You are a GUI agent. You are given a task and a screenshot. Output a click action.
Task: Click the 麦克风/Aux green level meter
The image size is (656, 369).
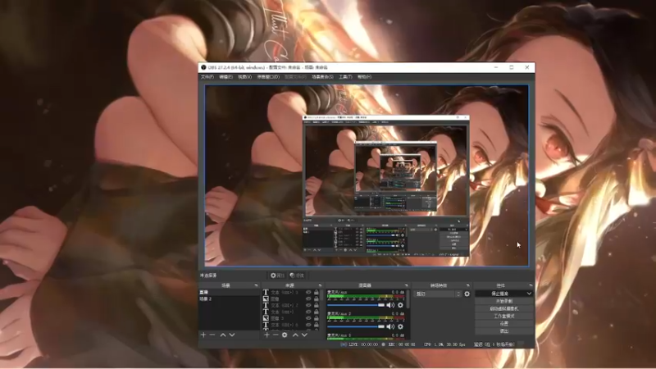coord(366,296)
